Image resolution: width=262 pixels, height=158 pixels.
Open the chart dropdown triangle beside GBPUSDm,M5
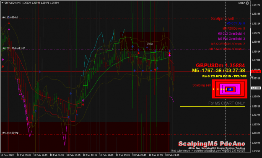tap(3, 3)
